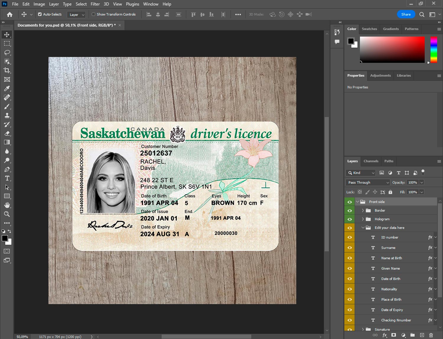Select the Move tool
The image size is (443, 339).
coord(7,35)
